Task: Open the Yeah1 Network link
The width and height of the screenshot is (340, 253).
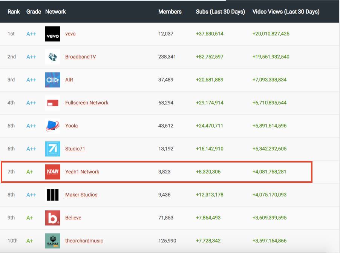Action: click(82, 172)
